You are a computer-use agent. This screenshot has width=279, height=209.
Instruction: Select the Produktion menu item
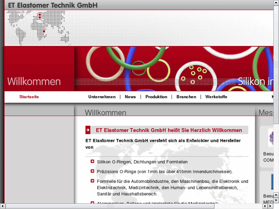point(156,97)
